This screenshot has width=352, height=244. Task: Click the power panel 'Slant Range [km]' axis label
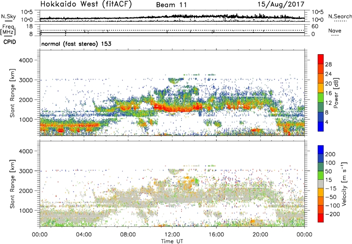click(12, 93)
